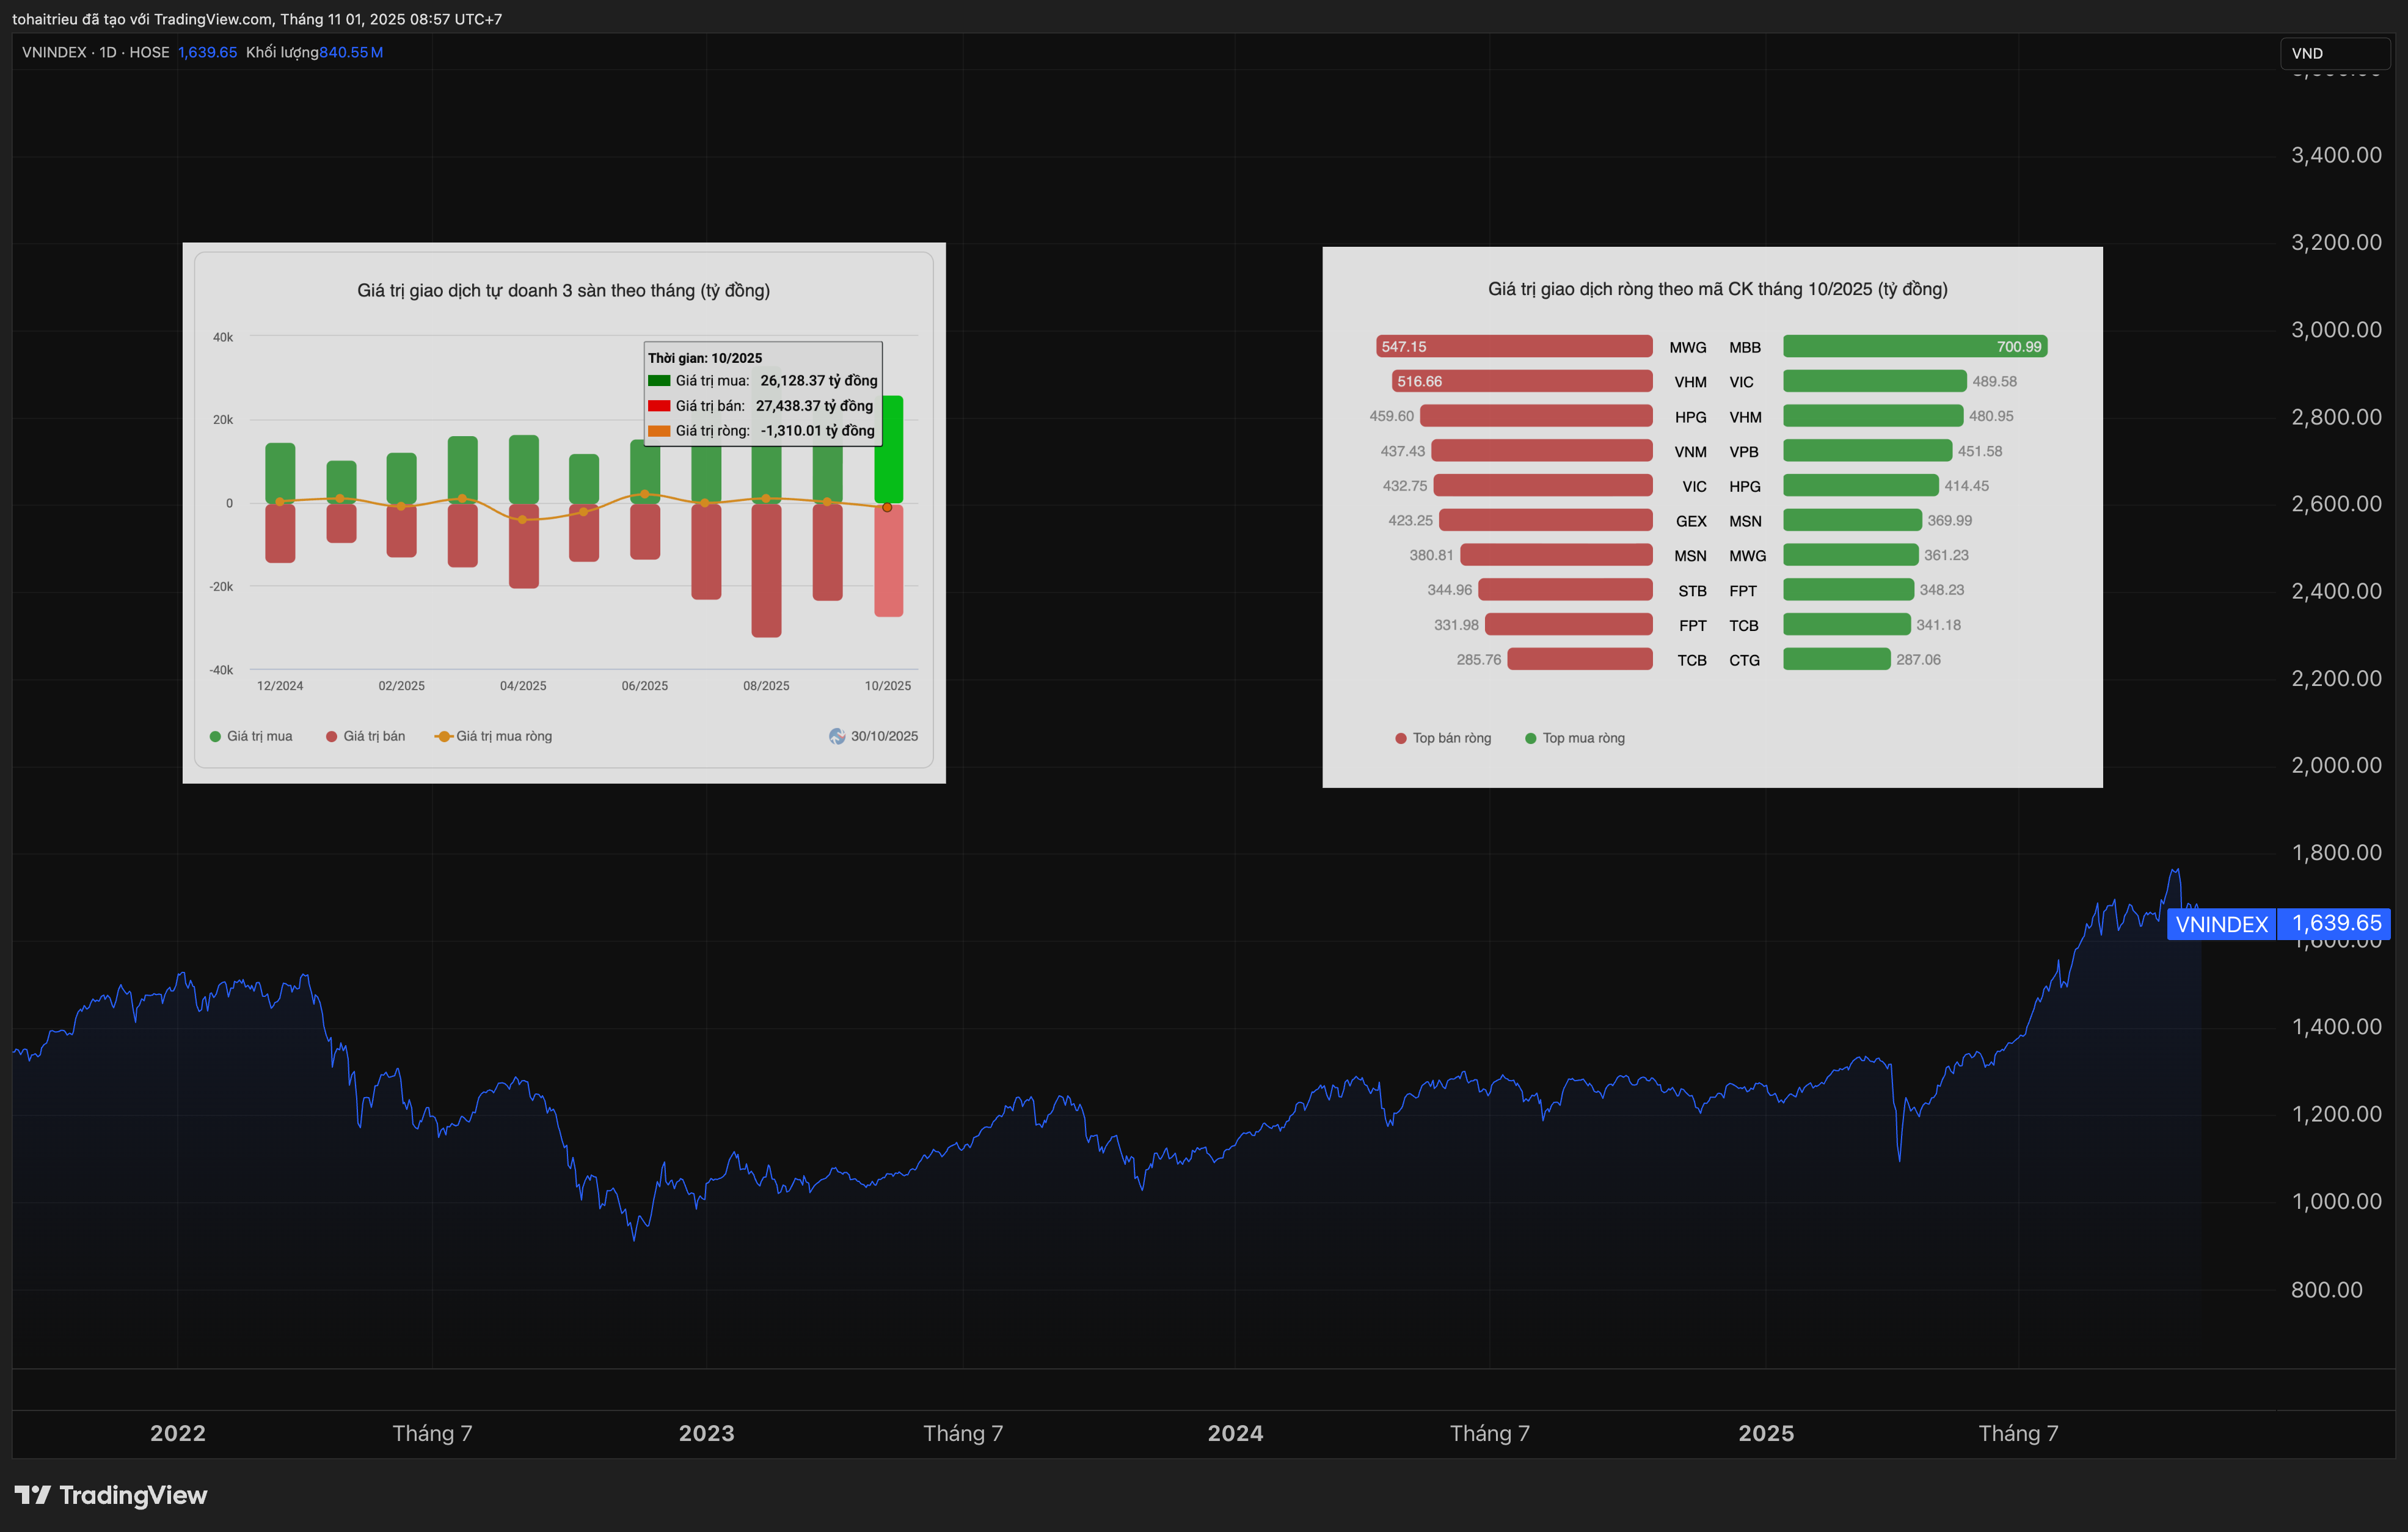Screen dimensions: 2408x1532
Task: Click the globe icon beside 30/10/2025
Action: tap(837, 736)
